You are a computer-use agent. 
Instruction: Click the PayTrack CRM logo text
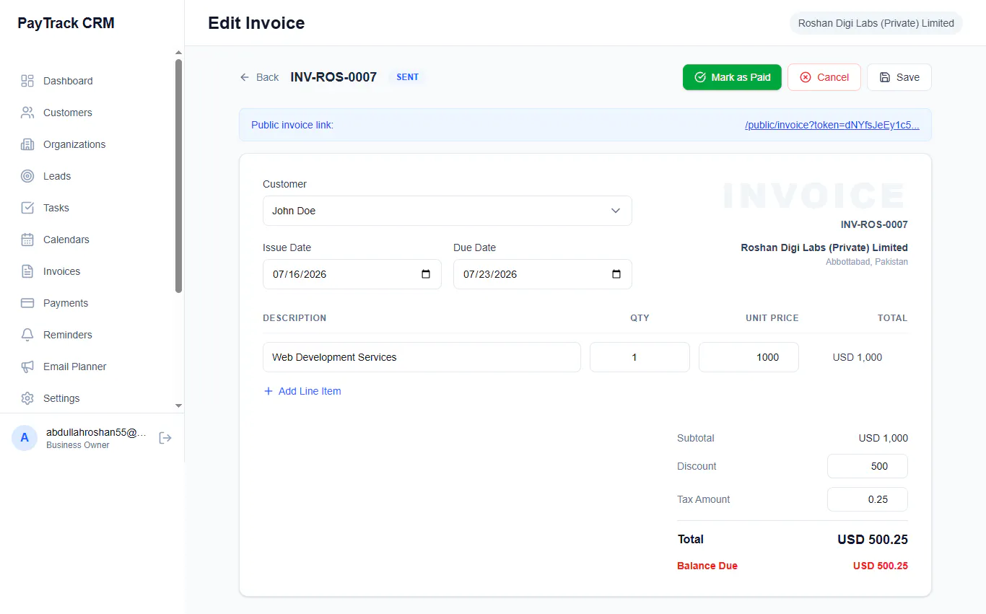click(x=66, y=23)
